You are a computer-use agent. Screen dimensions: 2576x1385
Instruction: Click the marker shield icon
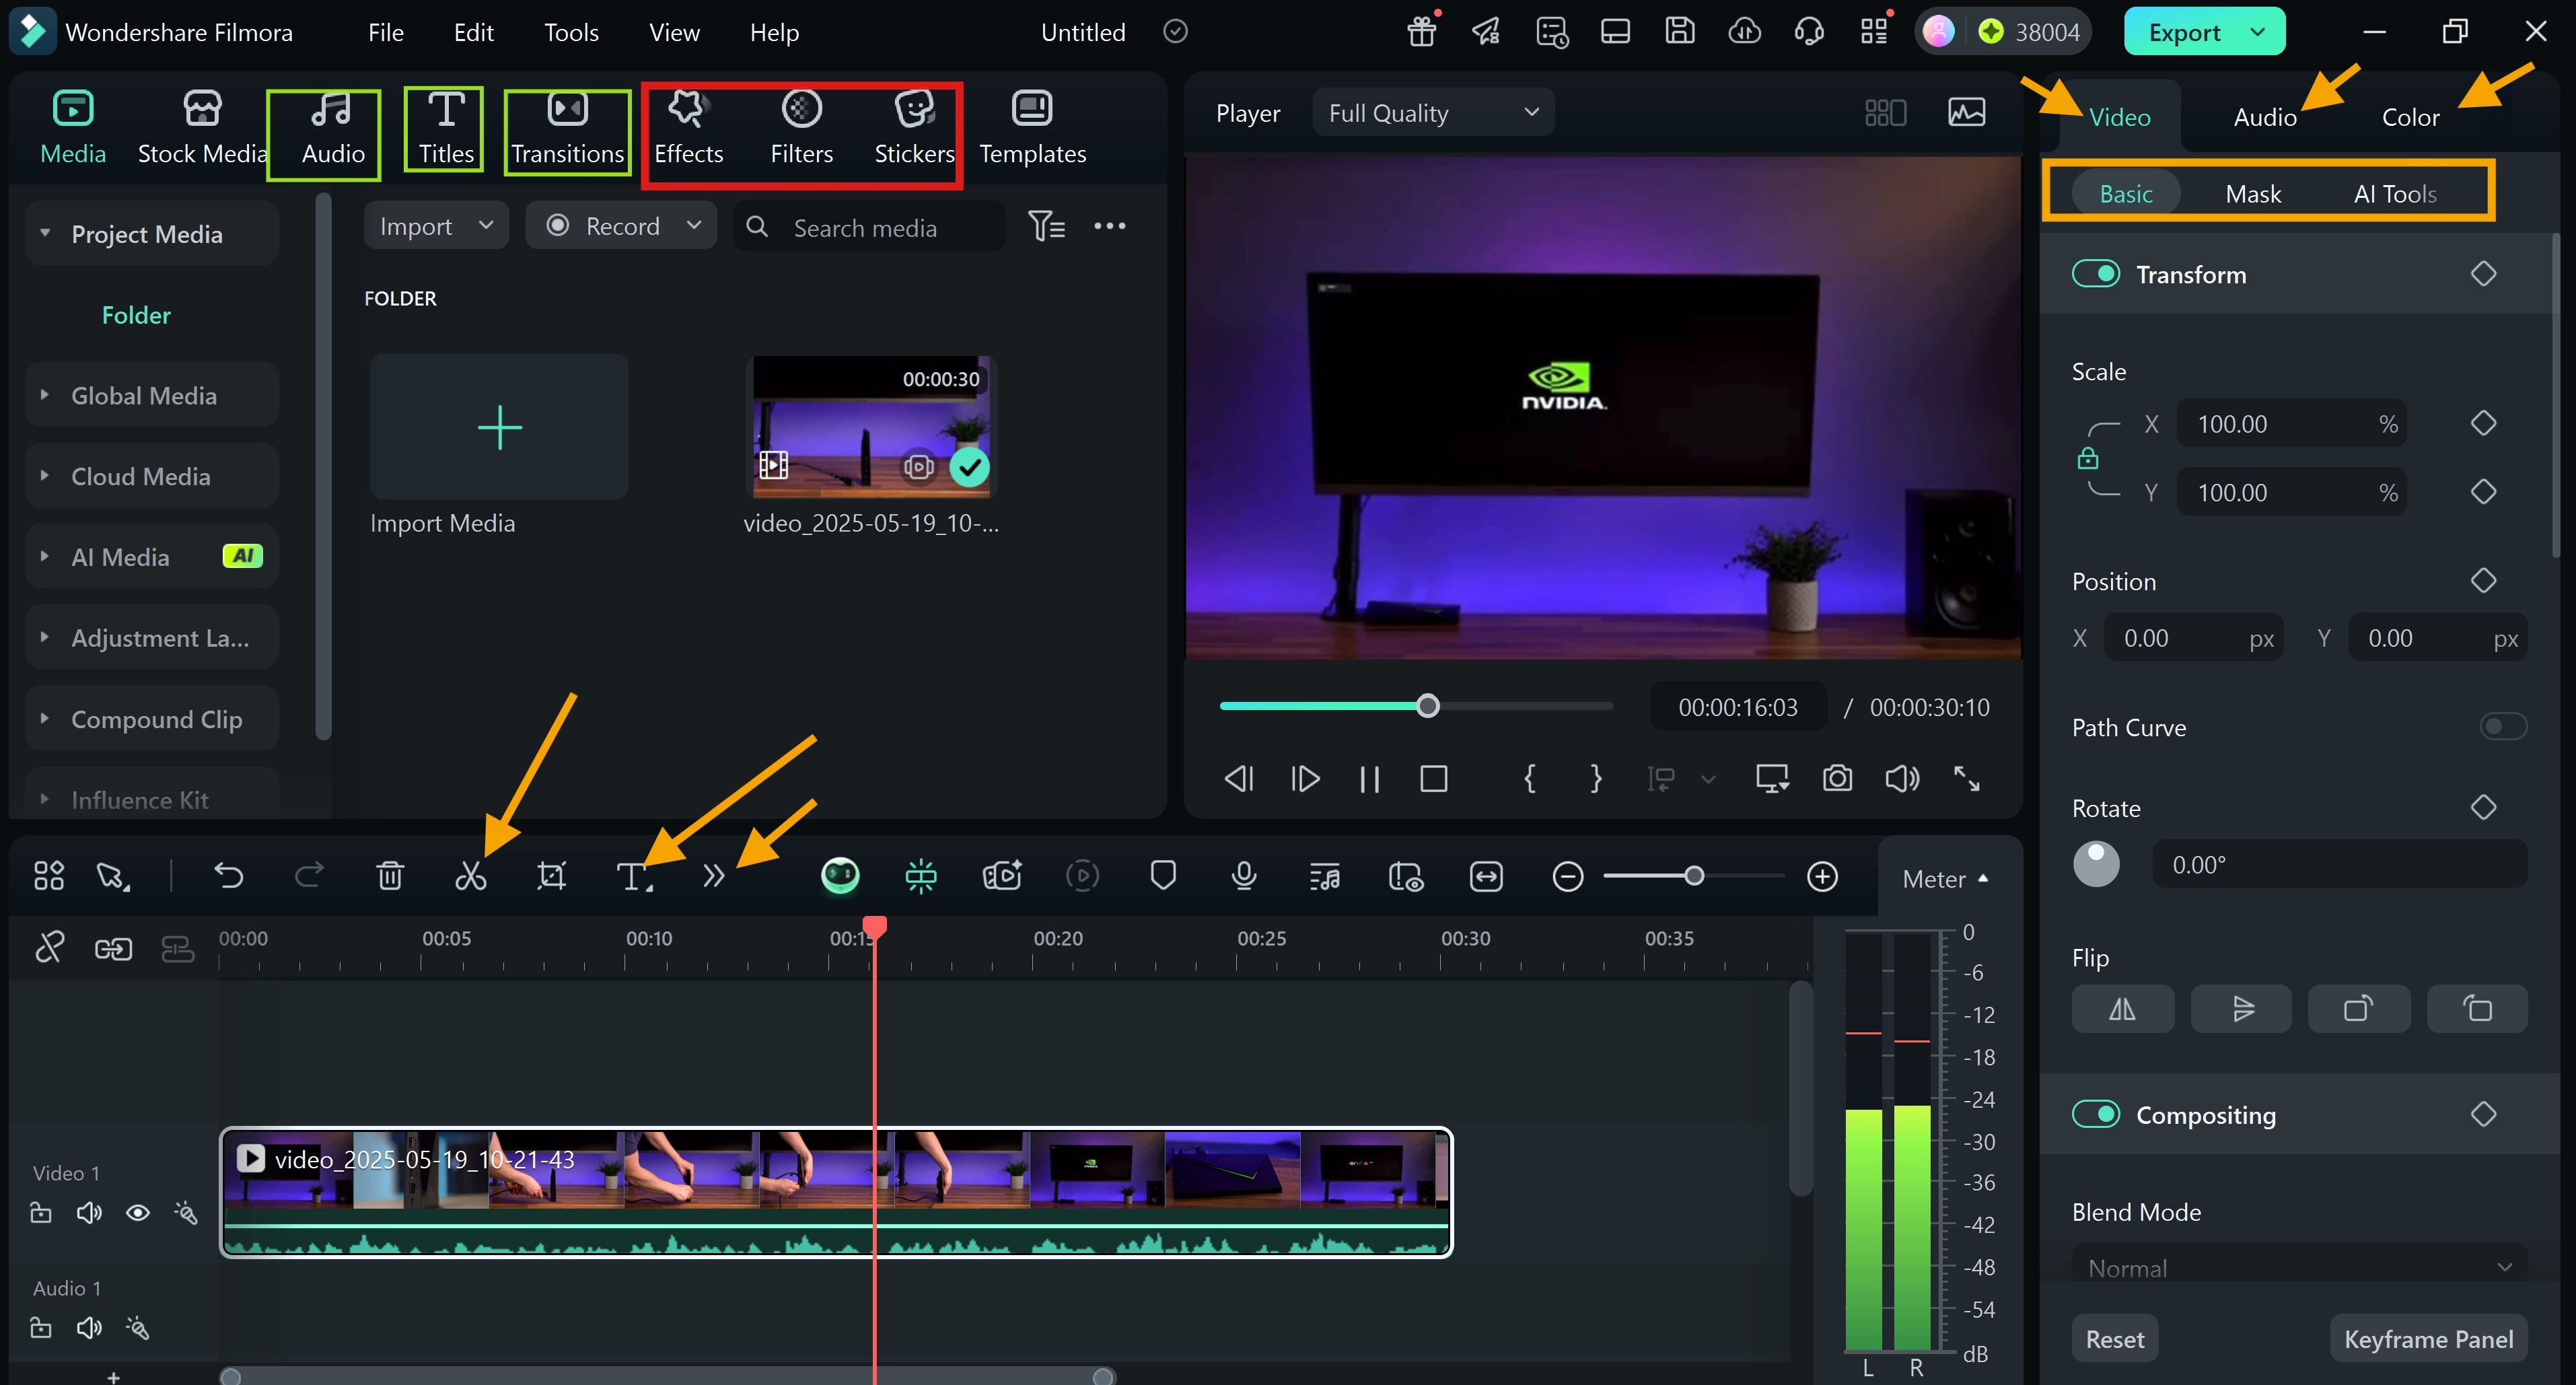pos(1162,877)
